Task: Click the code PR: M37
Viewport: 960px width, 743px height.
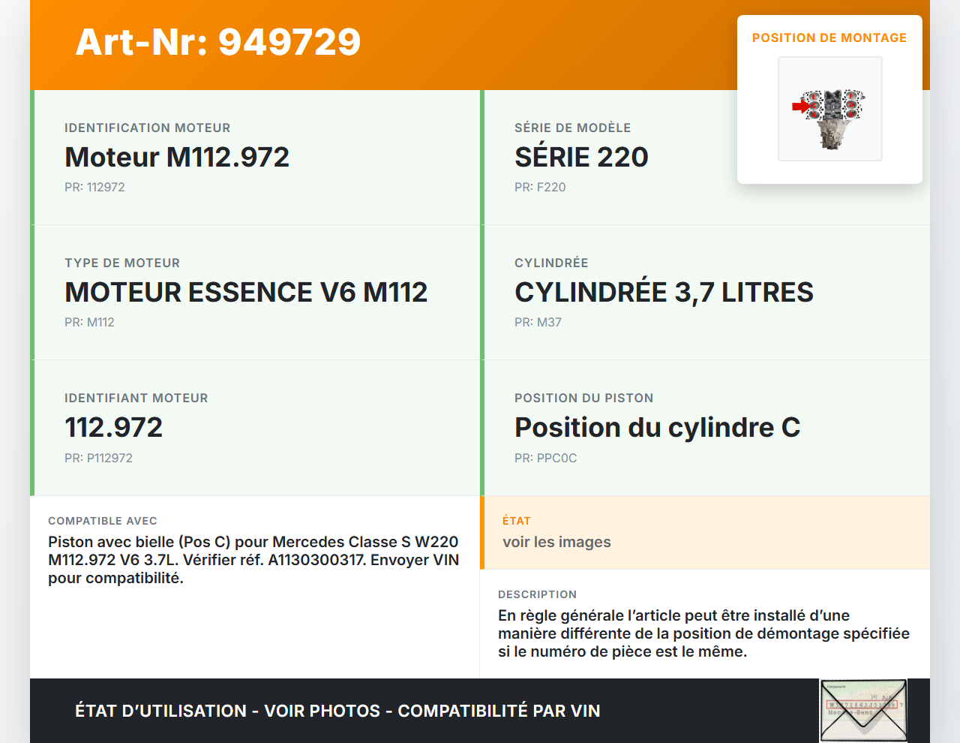Action: pos(538,322)
